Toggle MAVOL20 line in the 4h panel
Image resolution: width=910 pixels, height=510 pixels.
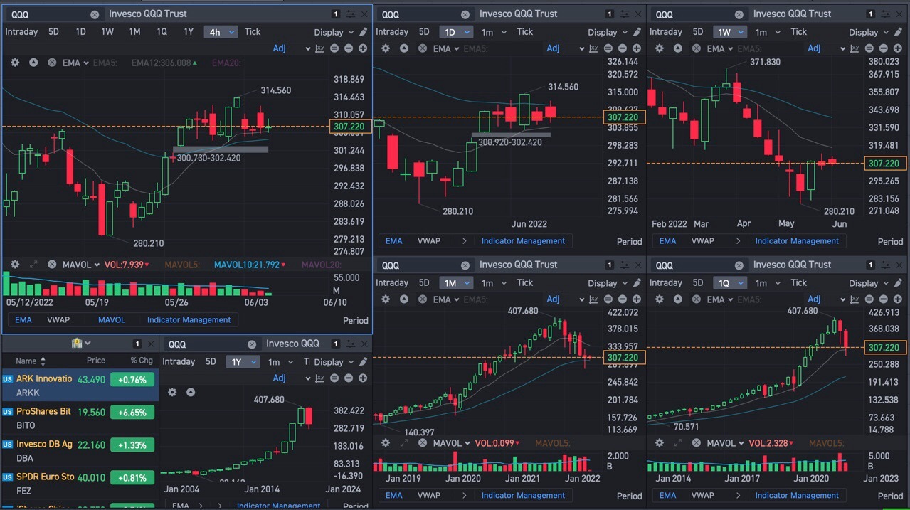(322, 265)
